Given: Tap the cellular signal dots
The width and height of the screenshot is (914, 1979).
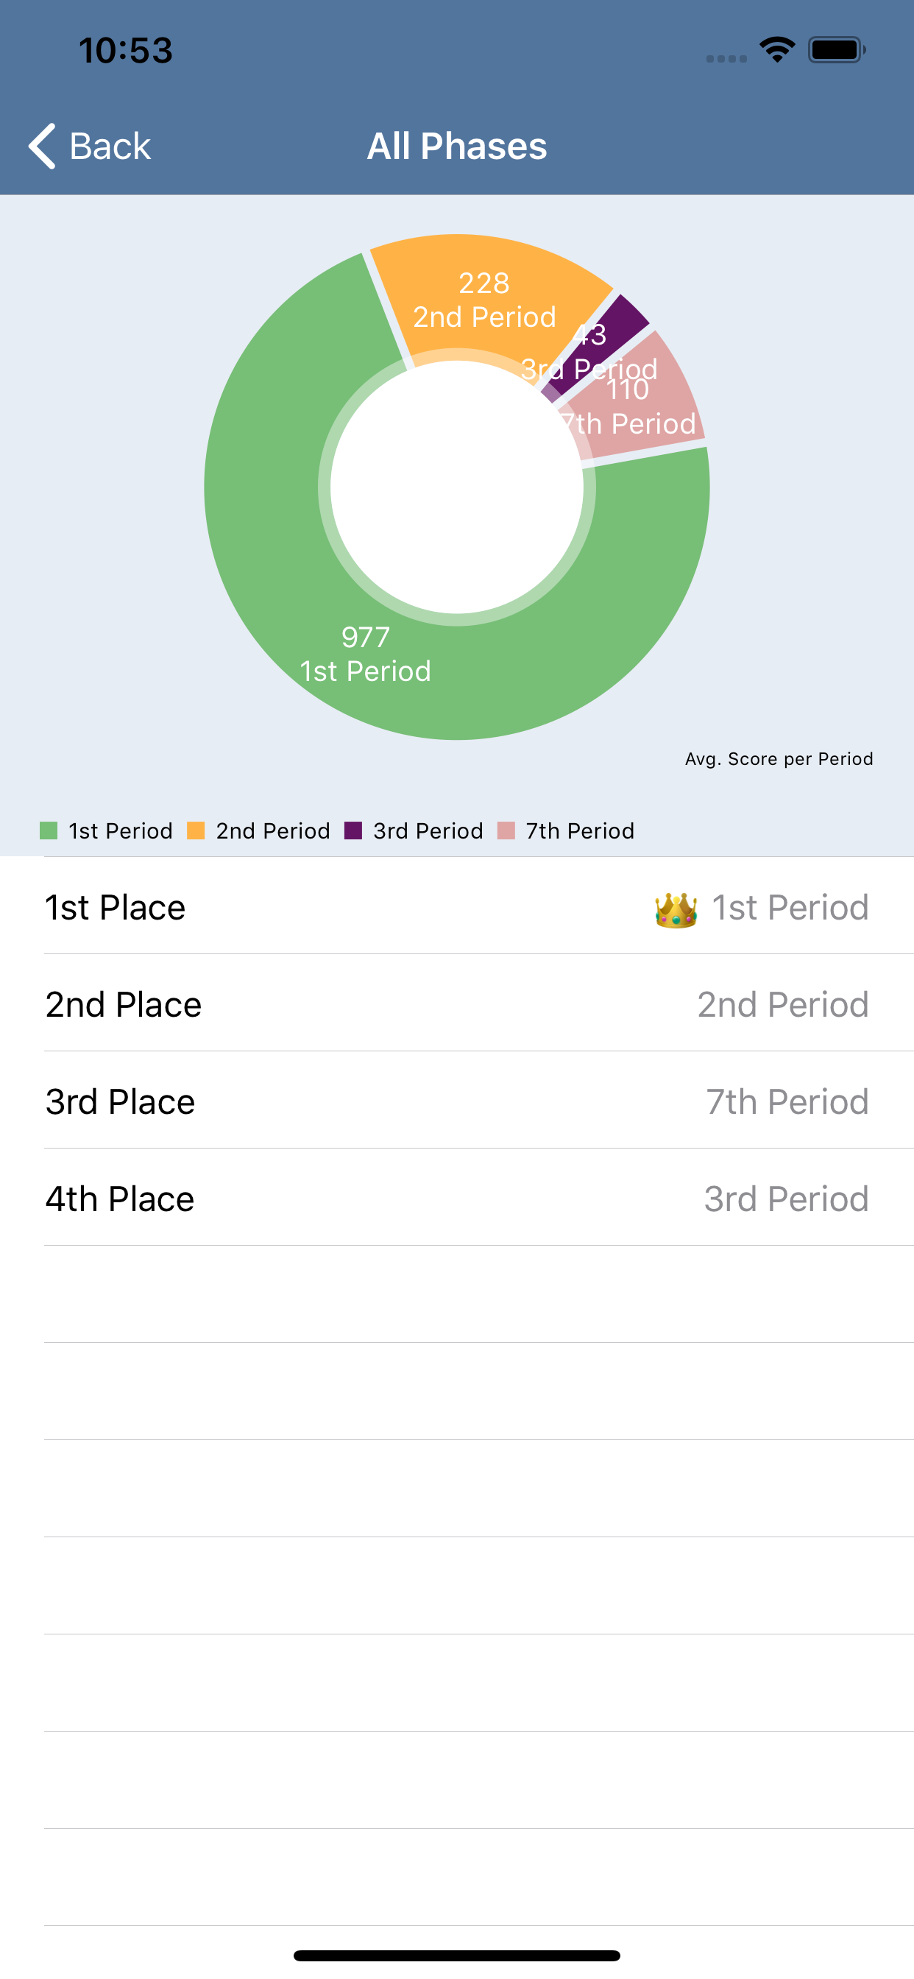Looking at the screenshot, I should 726,58.
